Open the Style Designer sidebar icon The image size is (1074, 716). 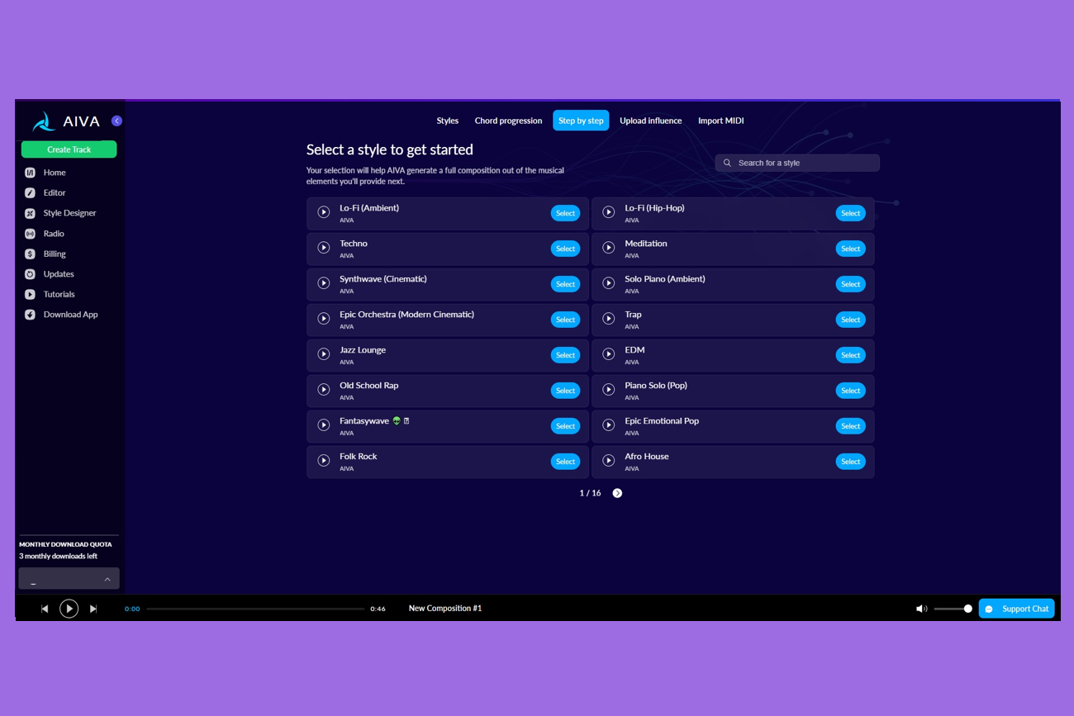click(x=30, y=213)
